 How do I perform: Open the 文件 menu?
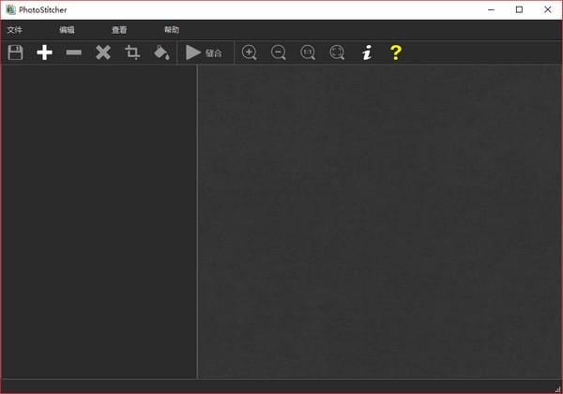(x=15, y=30)
